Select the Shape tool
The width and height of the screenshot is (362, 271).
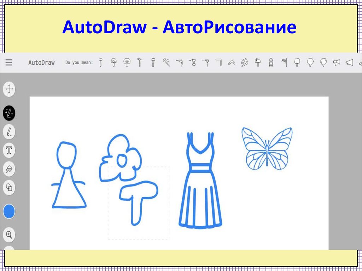(x=9, y=187)
